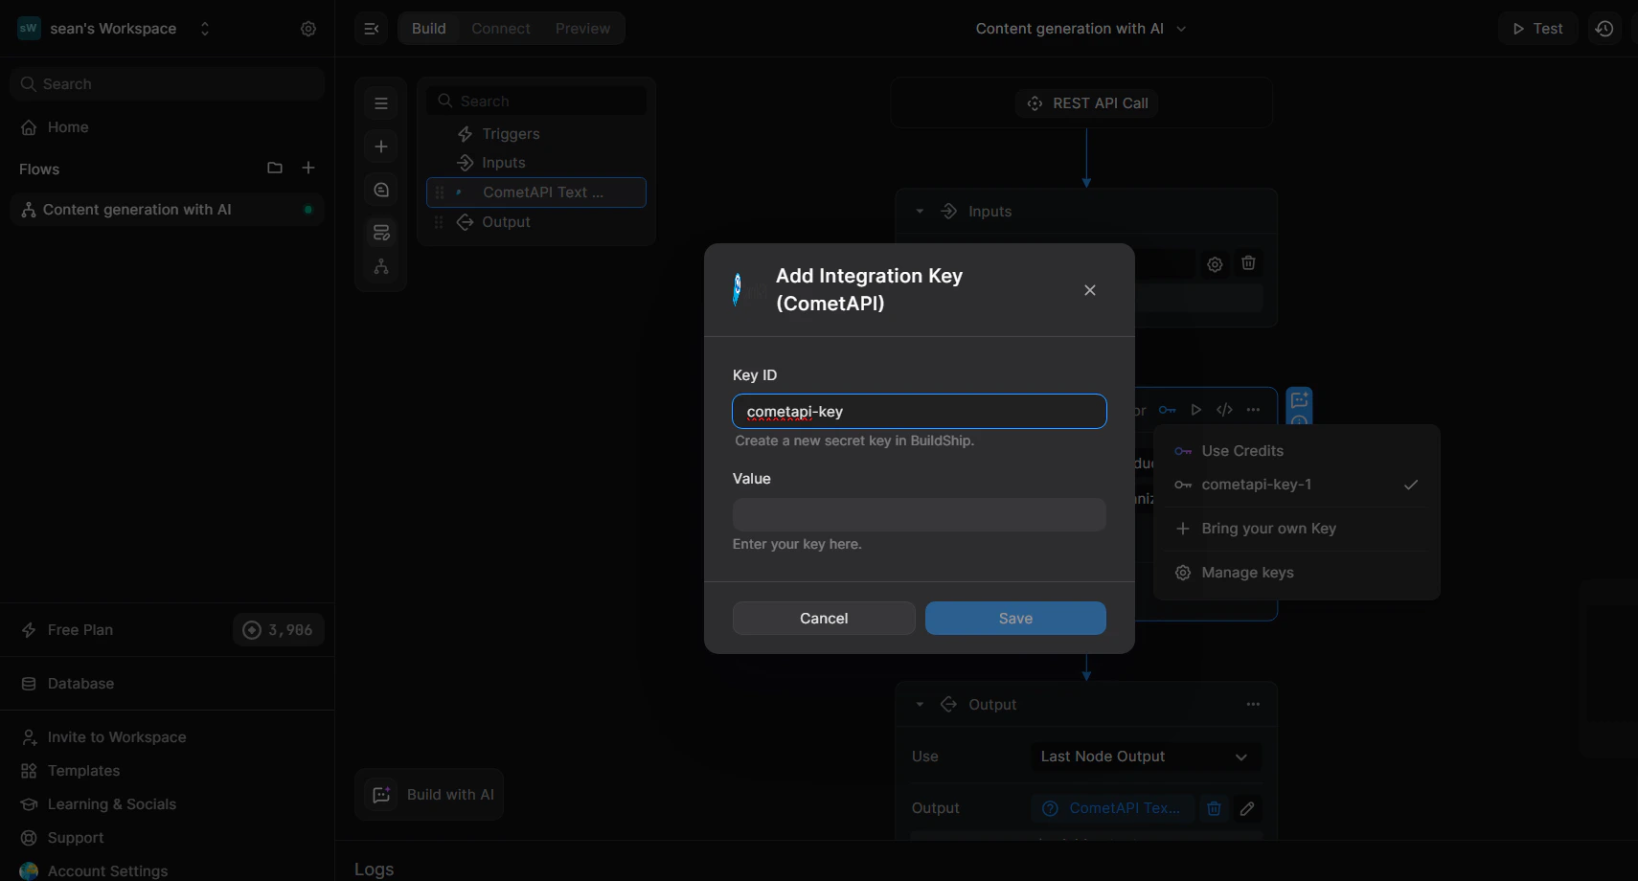Open AI chat icon beside node
The image size is (1638, 881).
coord(1299,400)
